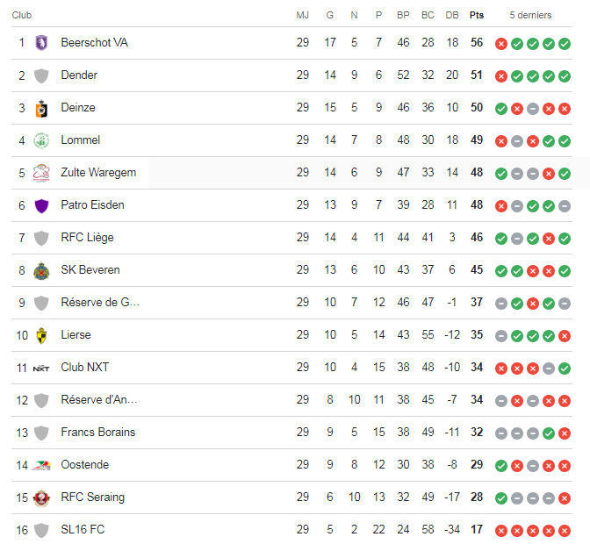Click the 5 derniers column header
Image resolution: width=590 pixels, height=544 pixels.
pyautogui.click(x=532, y=15)
